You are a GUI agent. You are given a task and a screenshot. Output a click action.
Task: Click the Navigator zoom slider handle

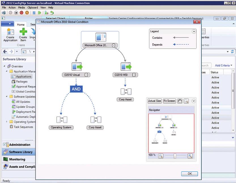(175, 156)
